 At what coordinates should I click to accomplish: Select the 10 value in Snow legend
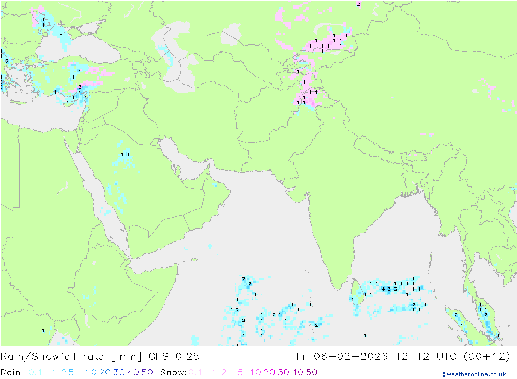(255, 372)
